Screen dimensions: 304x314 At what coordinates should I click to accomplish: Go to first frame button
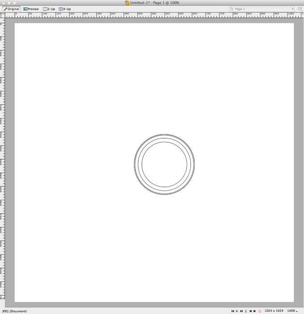click(232, 311)
